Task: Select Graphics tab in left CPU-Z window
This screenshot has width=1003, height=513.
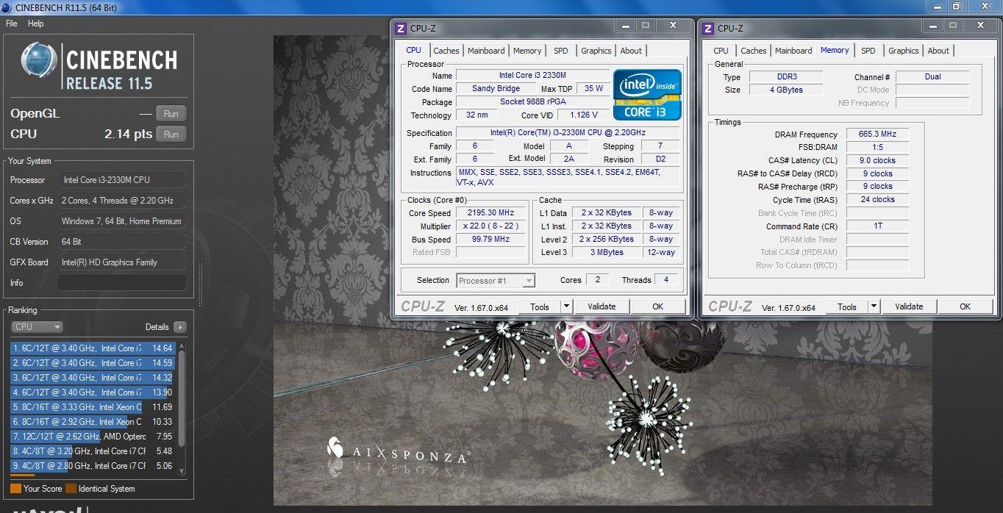Action: click(x=596, y=51)
